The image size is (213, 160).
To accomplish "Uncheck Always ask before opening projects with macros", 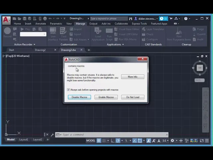I will click(68, 90).
